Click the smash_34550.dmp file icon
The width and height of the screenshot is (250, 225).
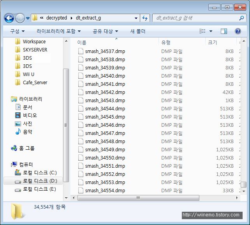tap(81, 158)
